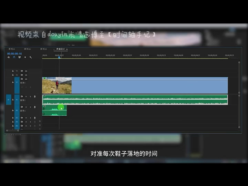Hide track V2 with eye icon
Viewport: 248px width, 186px height.
tap(26, 75)
